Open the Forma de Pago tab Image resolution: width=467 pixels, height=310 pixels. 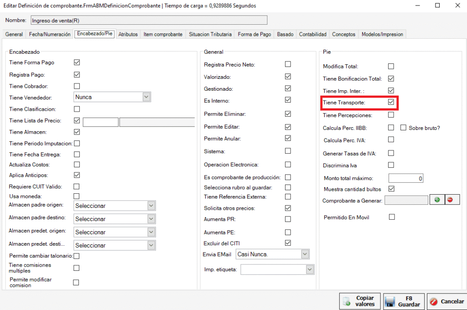pyautogui.click(x=254, y=34)
